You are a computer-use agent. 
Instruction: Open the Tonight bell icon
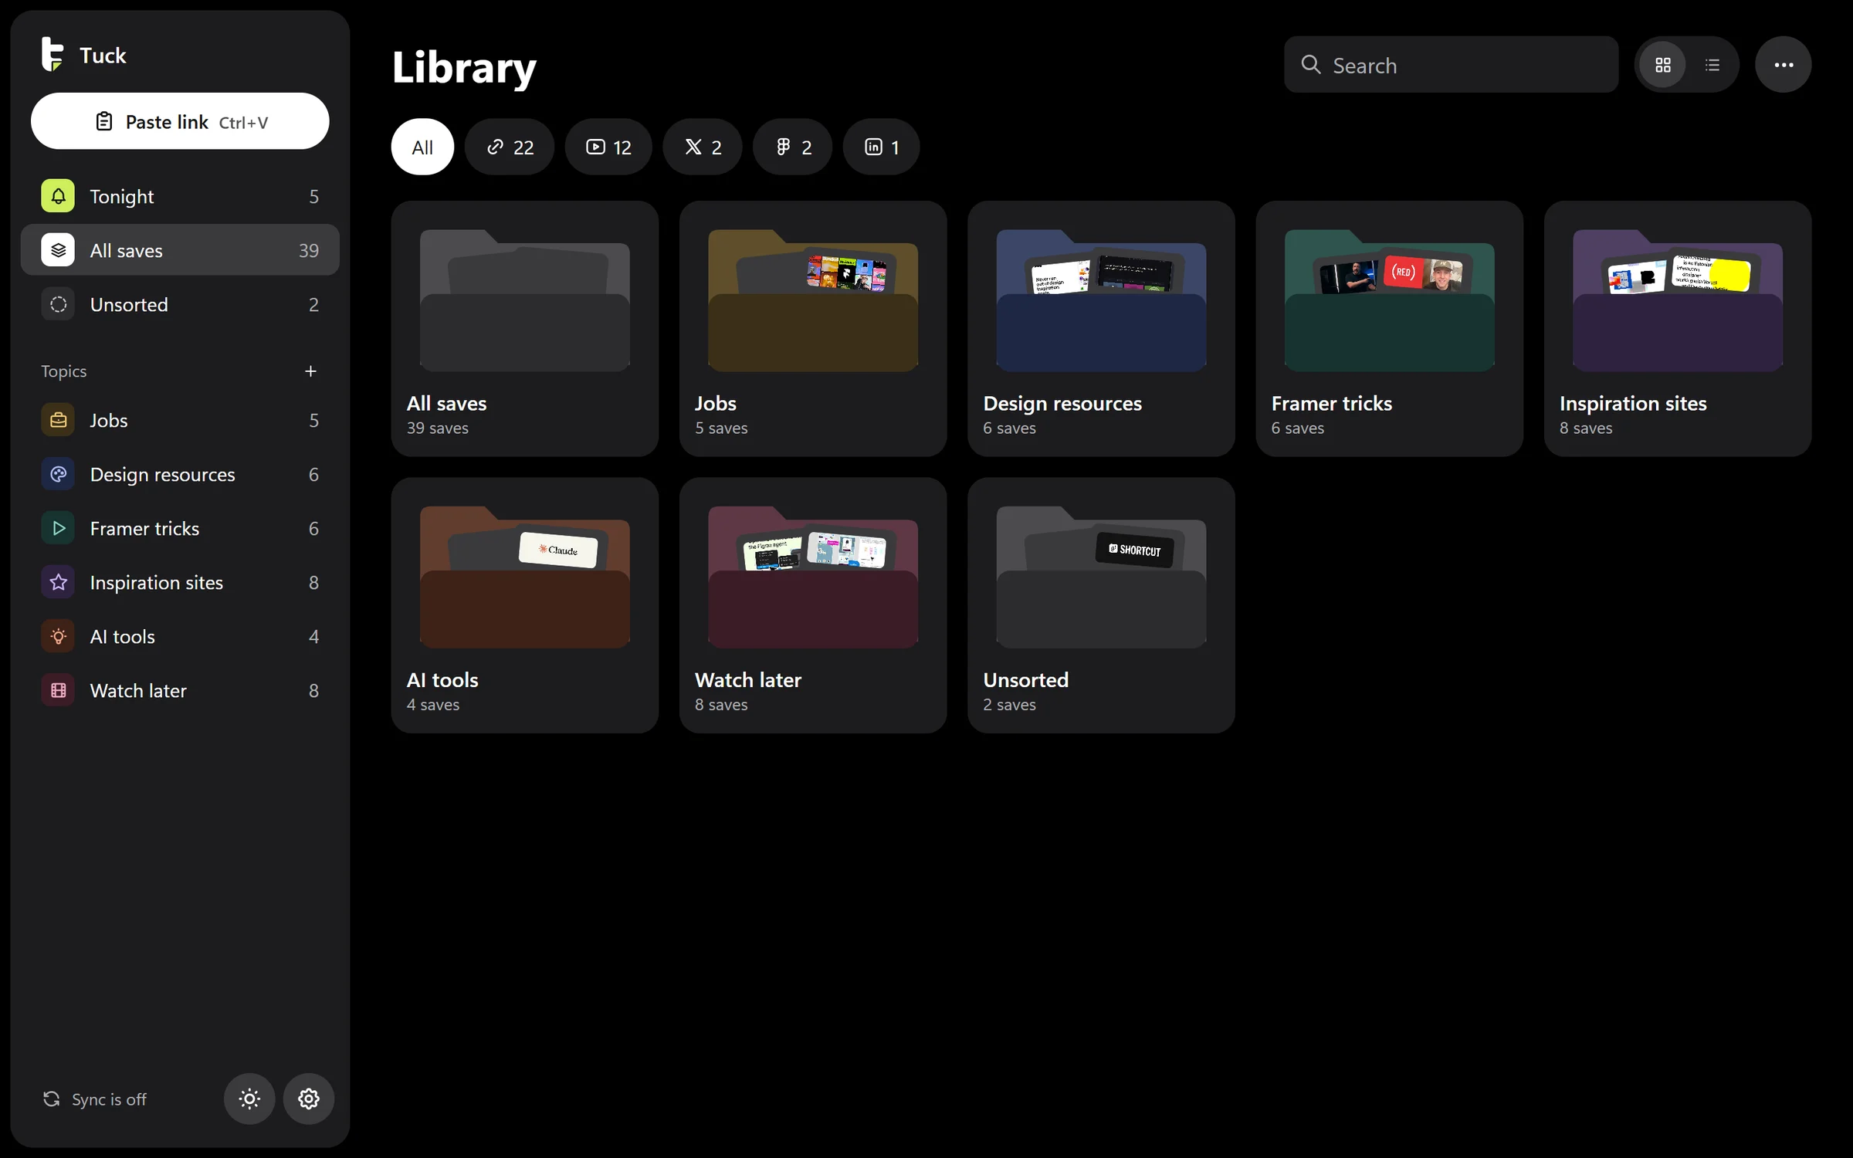(x=58, y=196)
